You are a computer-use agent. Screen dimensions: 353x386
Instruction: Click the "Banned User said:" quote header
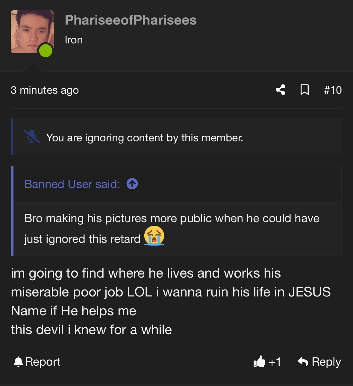point(72,184)
